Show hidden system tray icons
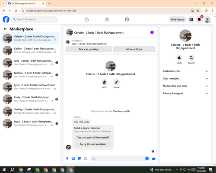The width and height of the screenshot is (216, 173). tap(177, 170)
